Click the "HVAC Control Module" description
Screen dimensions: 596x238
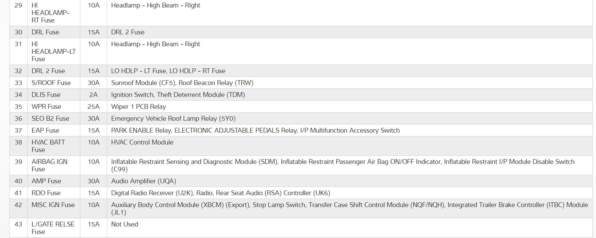tap(142, 142)
